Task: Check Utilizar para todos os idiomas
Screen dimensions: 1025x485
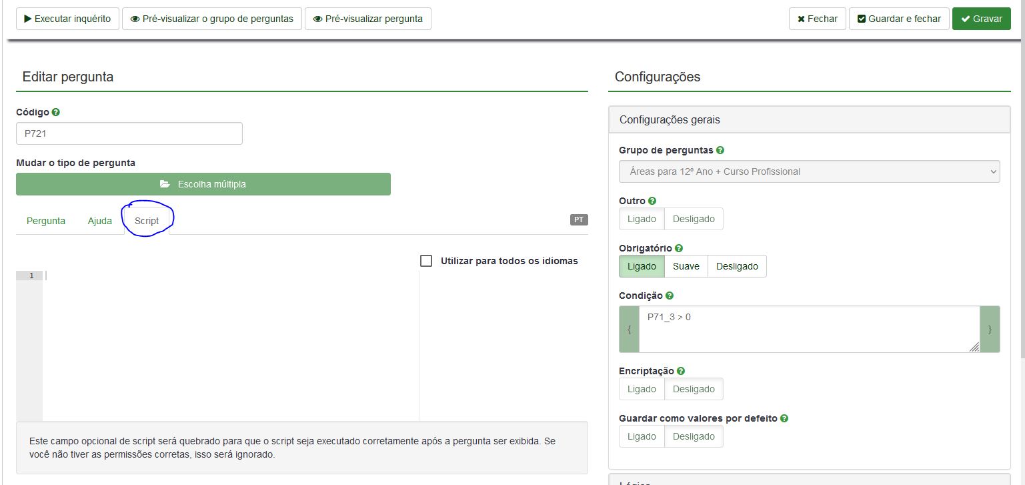Action: pos(426,261)
